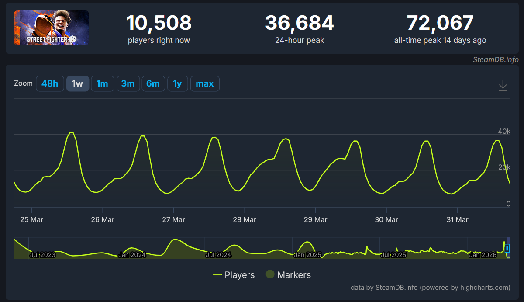Click the 20k y-axis label
The width and height of the screenshot is (524, 302).
[x=504, y=167]
